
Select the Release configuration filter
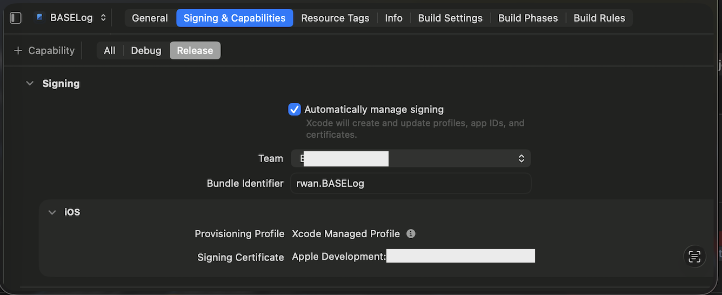(195, 50)
